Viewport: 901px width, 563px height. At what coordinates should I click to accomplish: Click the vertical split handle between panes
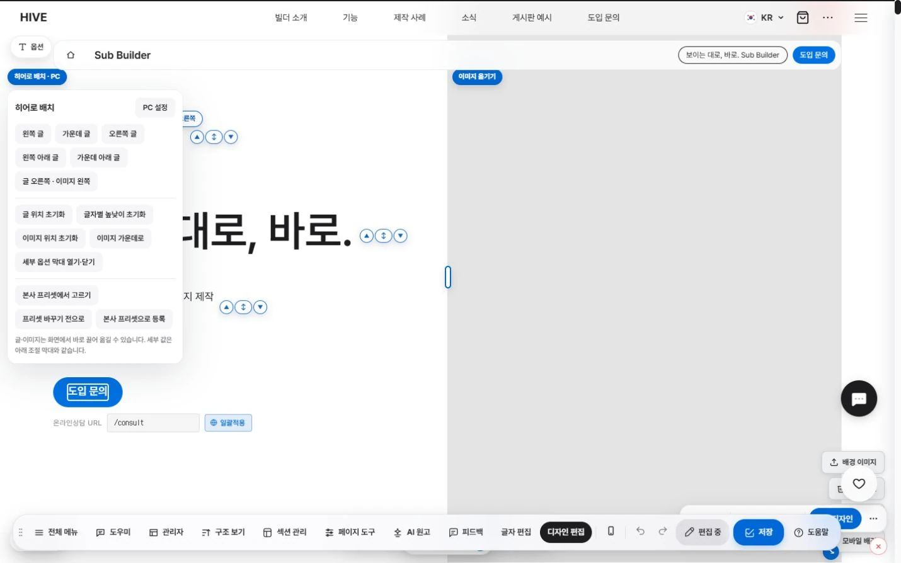click(448, 277)
